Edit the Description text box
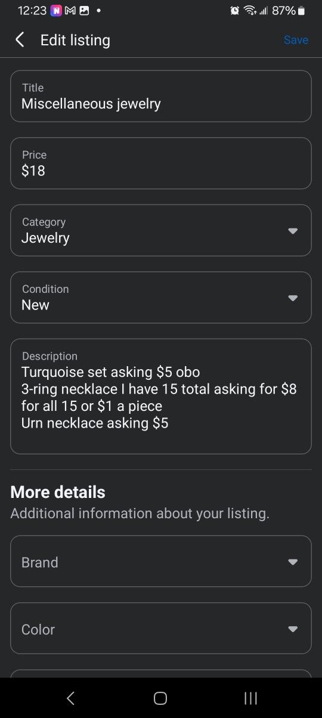Viewport: 322px width, 718px height. (161, 397)
